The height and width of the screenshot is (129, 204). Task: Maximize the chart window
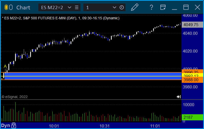click(186, 7)
